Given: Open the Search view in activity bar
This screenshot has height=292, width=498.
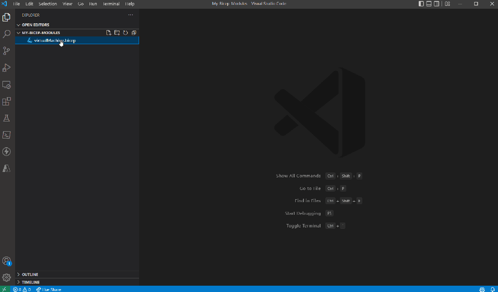Looking at the screenshot, I should (x=7, y=34).
